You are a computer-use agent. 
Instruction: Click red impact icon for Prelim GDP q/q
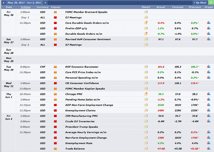55,28
